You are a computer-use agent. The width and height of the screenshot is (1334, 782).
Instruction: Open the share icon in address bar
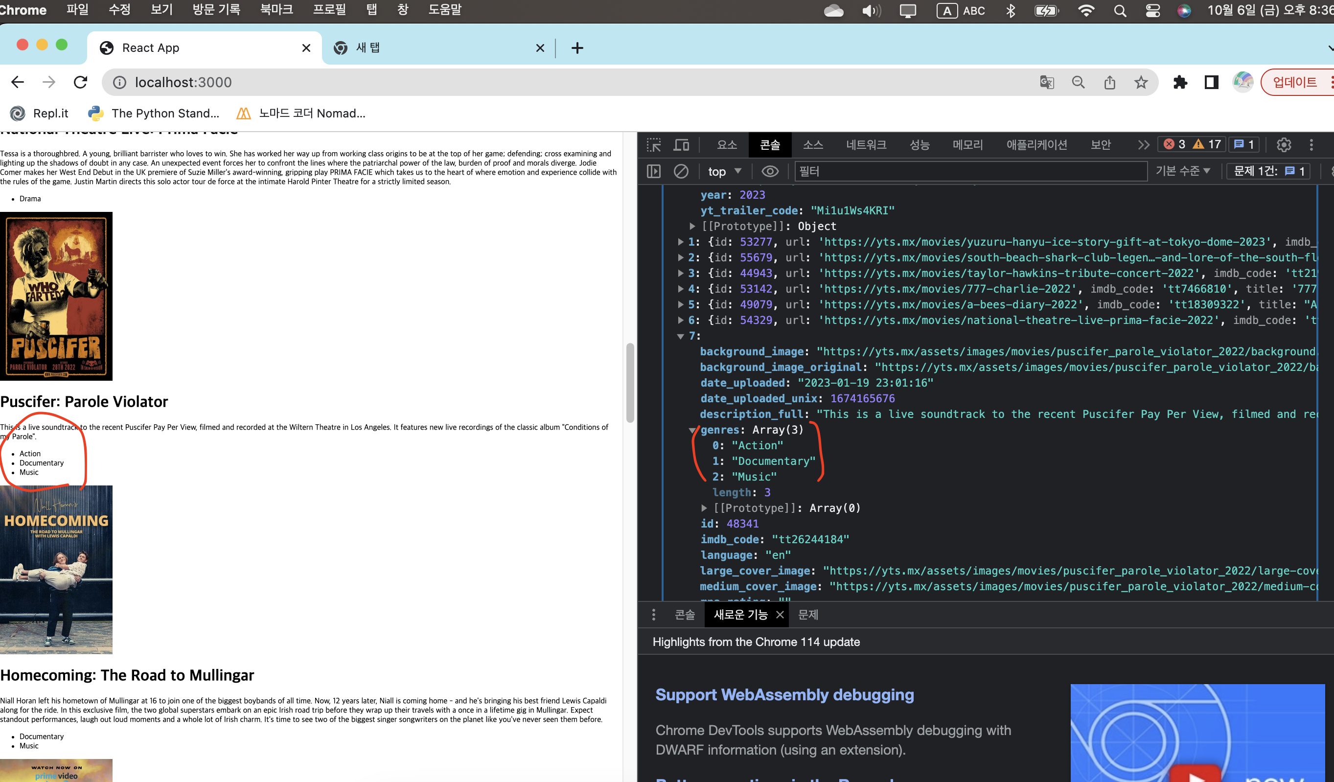1109,82
